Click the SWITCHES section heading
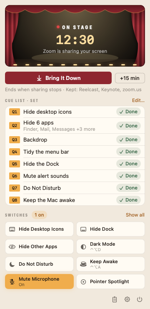The image size is (150, 309). pos(16,215)
